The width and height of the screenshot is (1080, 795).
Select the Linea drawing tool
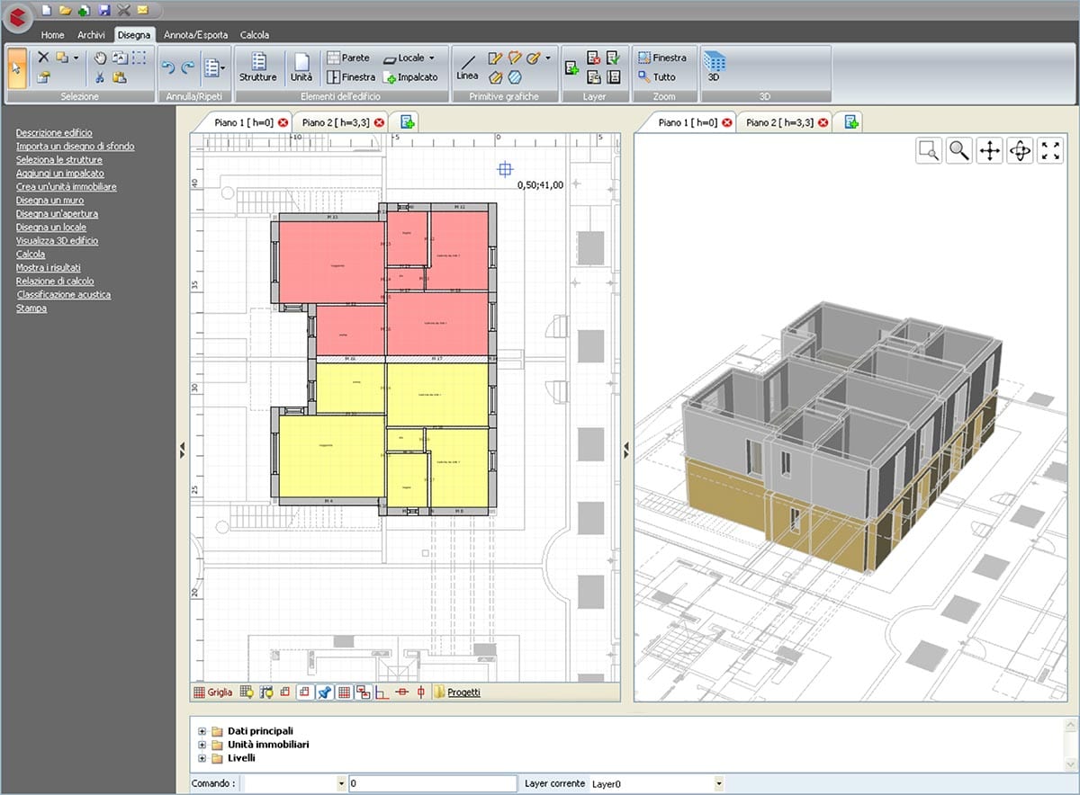[467, 67]
